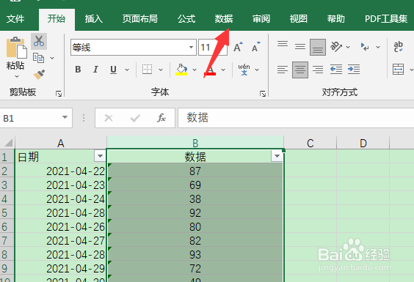Align text right
Viewport: 414px width, 282px height.
pos(318,70)
